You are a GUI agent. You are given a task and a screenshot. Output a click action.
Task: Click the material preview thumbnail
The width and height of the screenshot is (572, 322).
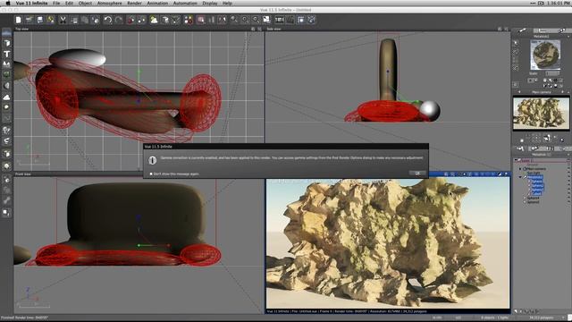click(545, 55)
